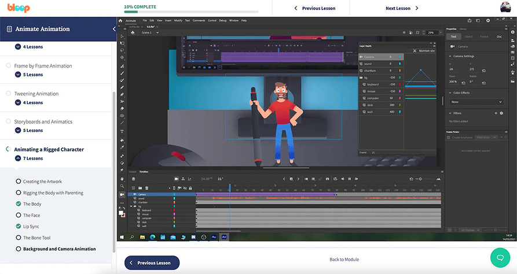Collapse the Animating a Rigged Character lessons
Viewport: 517px width, 274px height.
point(19,158)
